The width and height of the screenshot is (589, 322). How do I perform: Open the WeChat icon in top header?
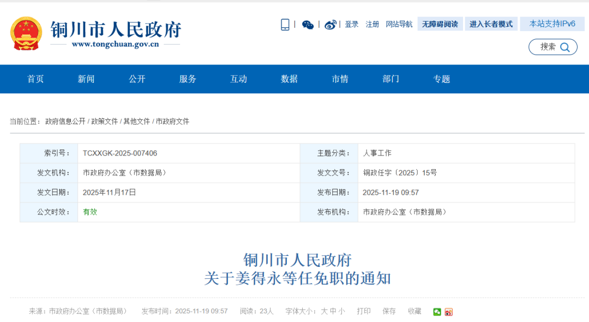[x=308, y=25]
